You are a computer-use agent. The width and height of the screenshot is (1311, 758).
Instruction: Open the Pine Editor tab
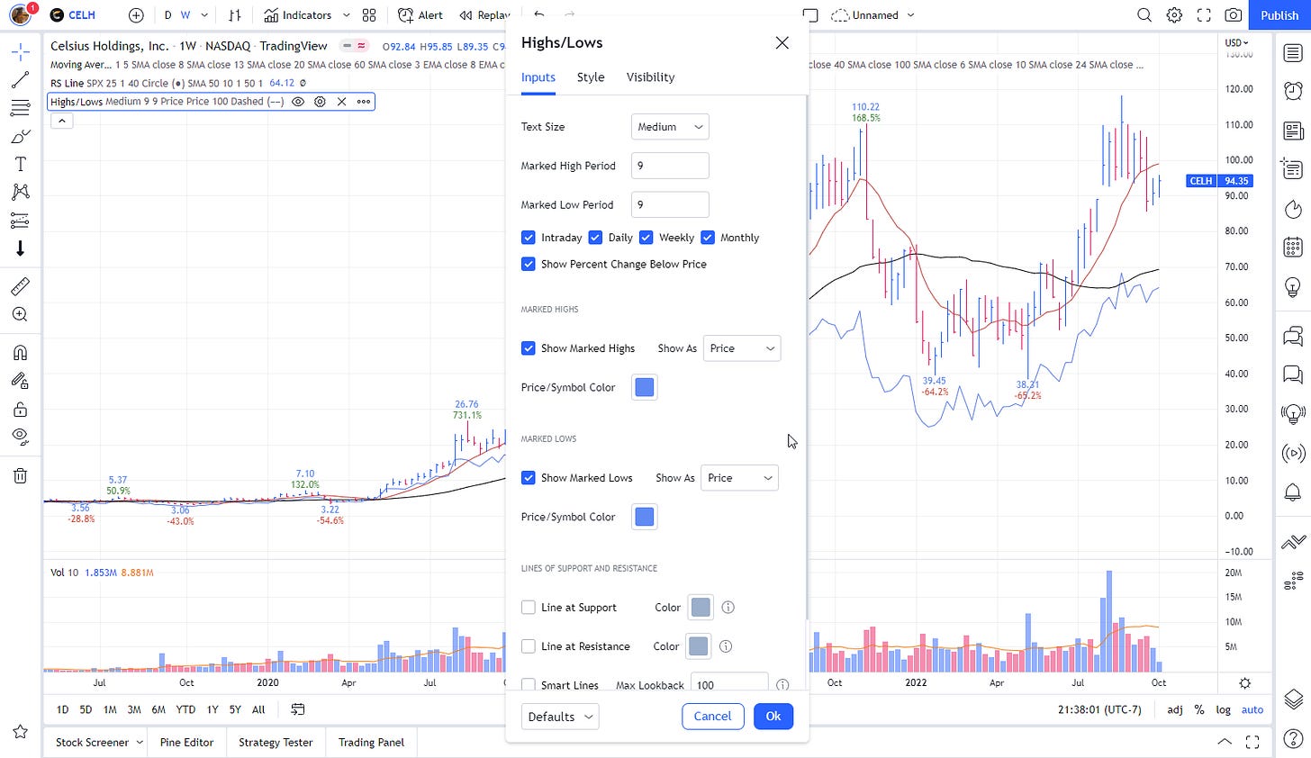pyautogui.click(x=186, y=743)
